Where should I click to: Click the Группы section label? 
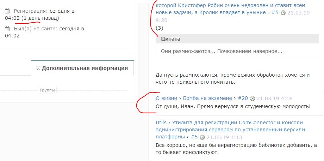[47, 90]
